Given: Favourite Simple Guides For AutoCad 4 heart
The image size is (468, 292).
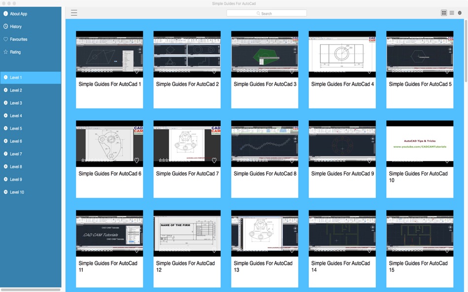Looking at the screenshot, I should (x=369, y=71).
